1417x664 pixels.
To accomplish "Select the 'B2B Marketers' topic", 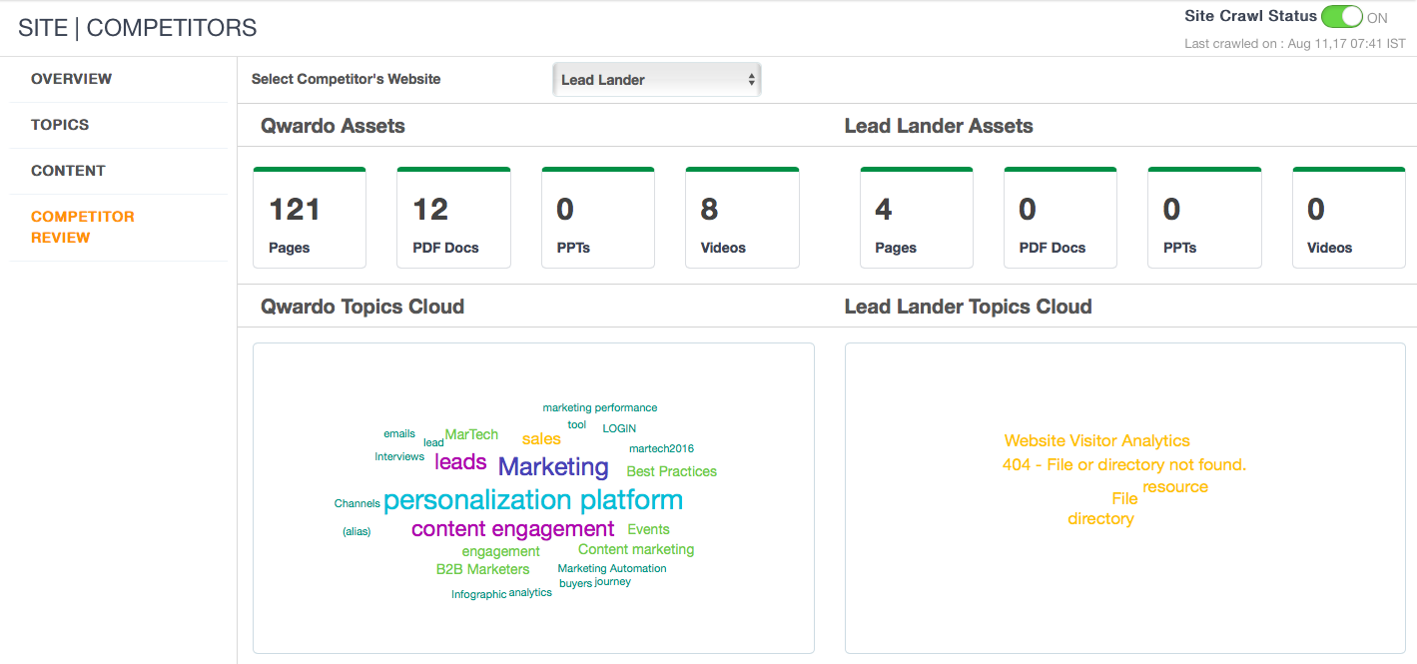I will click(x=482, y=569).
